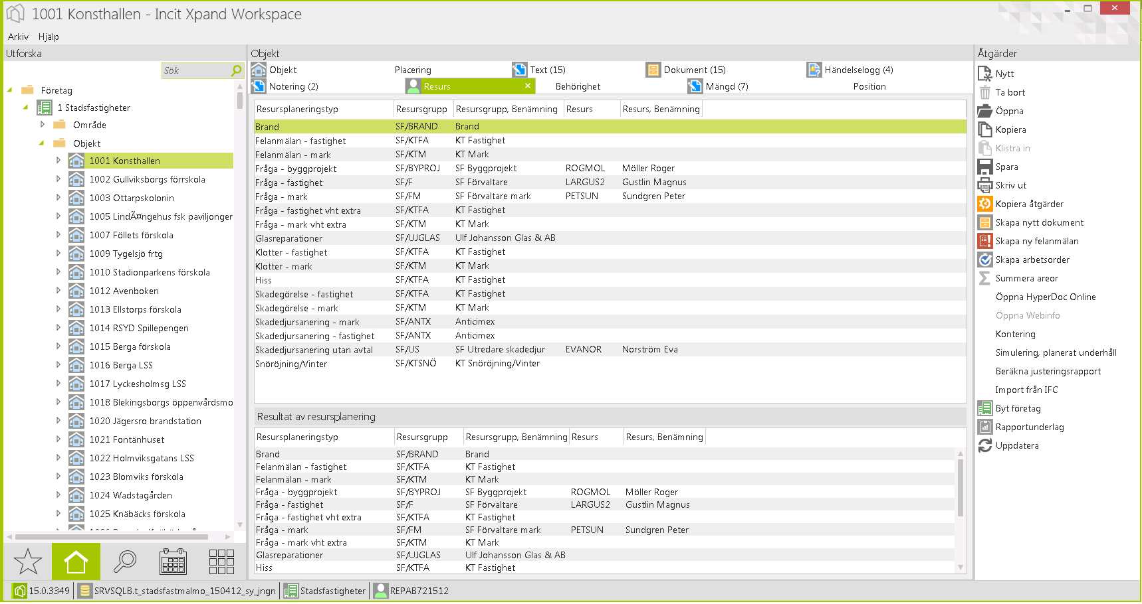Collapse the Företag tree node
The image size is (1142, 604).
(9, 90)
